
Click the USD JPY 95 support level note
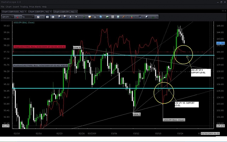click(x=187, y=105)
